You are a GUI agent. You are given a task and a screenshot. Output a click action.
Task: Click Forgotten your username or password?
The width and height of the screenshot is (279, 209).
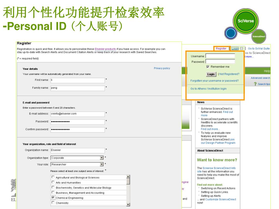(x=215, y=81)
